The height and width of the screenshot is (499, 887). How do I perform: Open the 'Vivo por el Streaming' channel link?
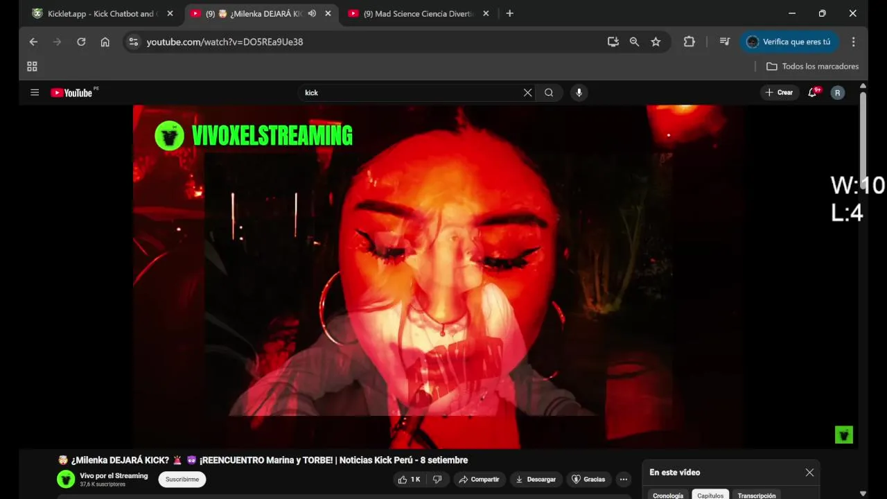click(114, 475)
